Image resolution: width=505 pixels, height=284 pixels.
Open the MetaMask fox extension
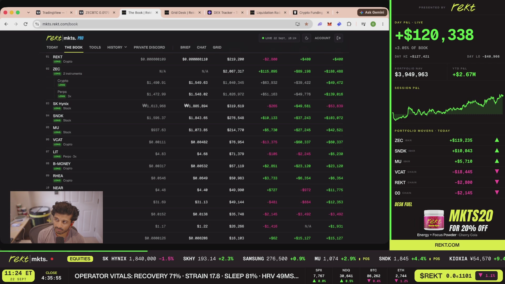tap(330, 24)
